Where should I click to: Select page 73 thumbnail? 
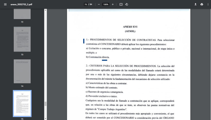point(22,39)
